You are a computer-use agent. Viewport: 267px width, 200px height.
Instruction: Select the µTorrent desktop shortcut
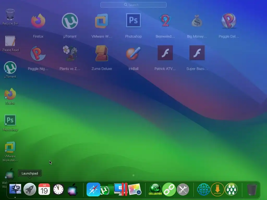point(10,70)
